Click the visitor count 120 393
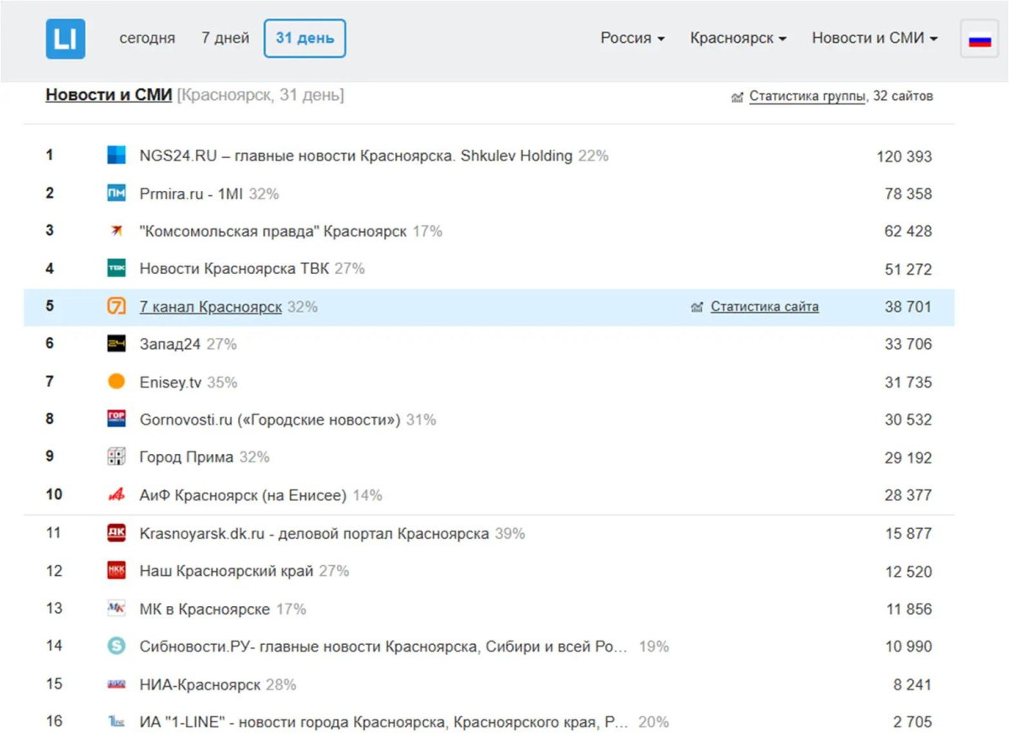 (x=904, y=156)
